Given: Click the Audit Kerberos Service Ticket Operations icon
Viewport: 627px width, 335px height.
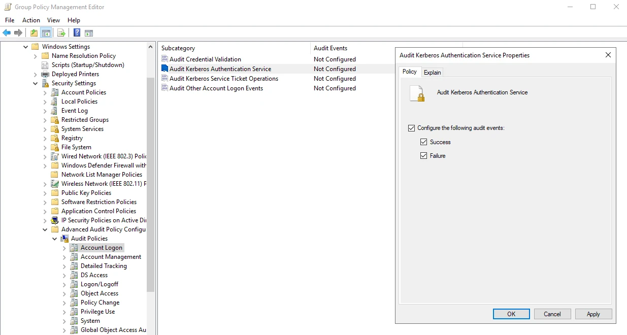Looking at the screenshot, I should (164, 78).
